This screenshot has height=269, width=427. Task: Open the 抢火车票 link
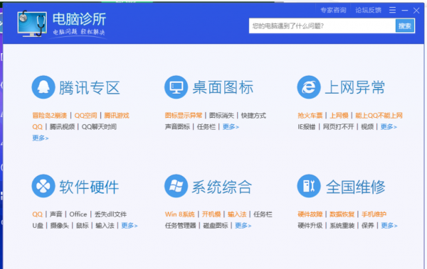[310, 116]
